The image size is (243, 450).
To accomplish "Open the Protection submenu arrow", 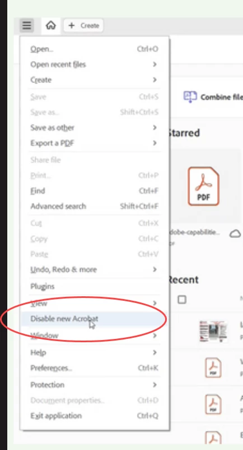I will [155, 384].
